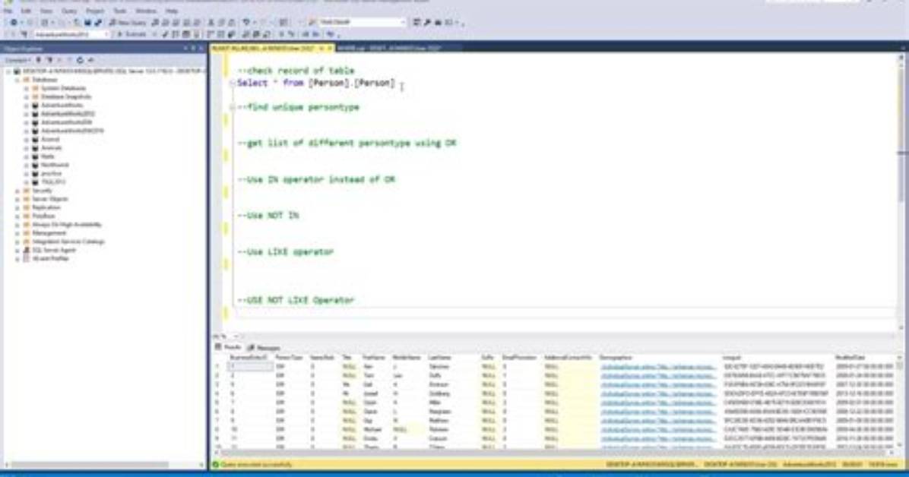Open the Connect dropdown in Object Explorer
Screen dimensions: 909x477
coord(17,60)
